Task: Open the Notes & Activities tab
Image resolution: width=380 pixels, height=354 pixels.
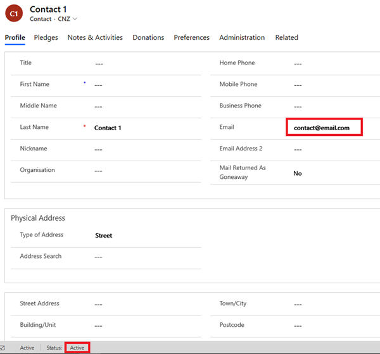Action: click(95, 37)
